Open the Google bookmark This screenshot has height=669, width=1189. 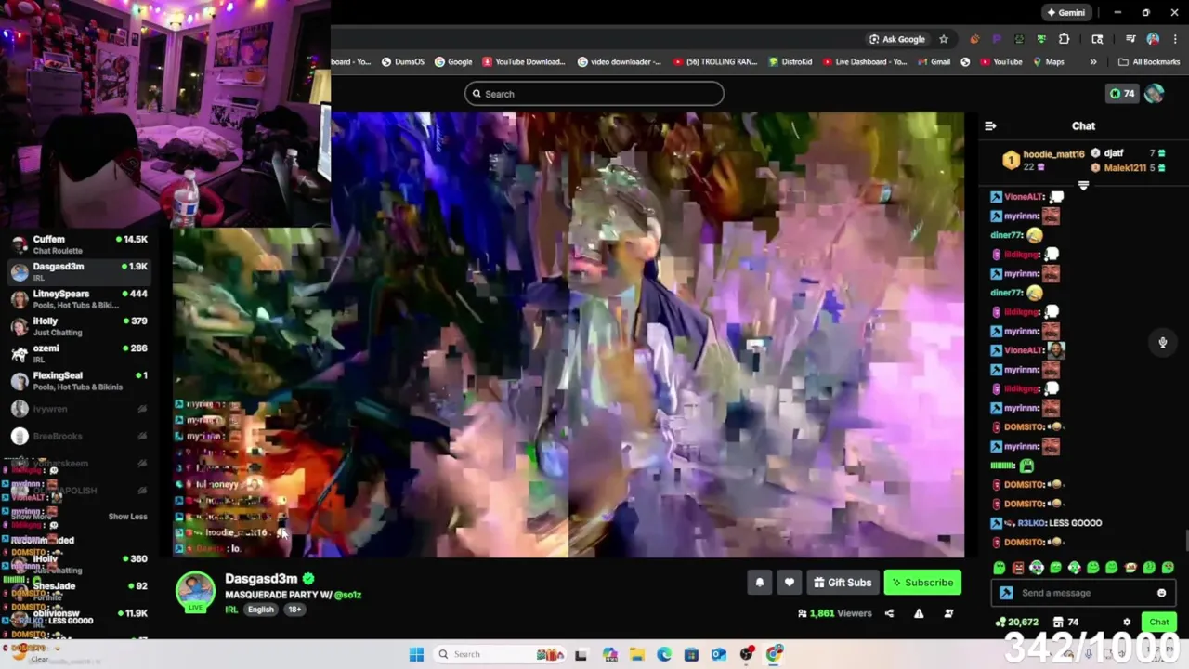[453, 62]
